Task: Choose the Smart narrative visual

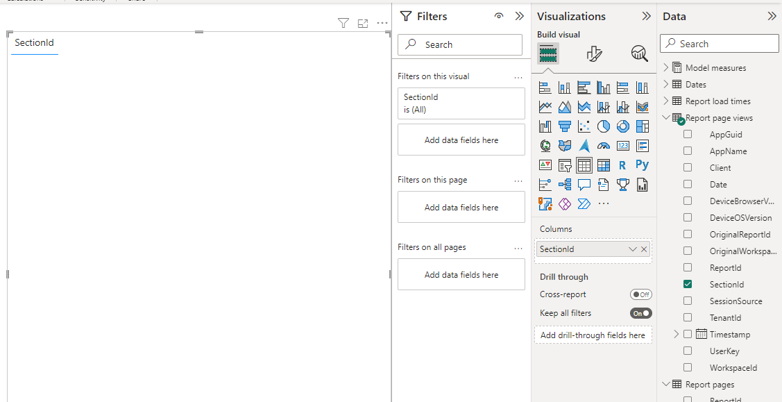Action: point(604,185)
